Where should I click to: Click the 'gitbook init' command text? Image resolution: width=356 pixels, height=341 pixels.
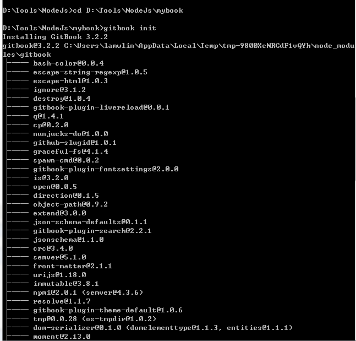[130, 29]
